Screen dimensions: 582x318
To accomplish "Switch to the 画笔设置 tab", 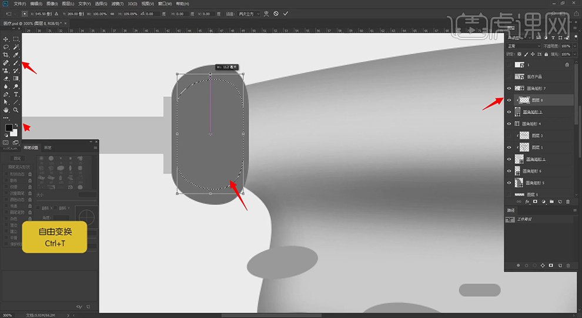I will click(x=31, y=148).
